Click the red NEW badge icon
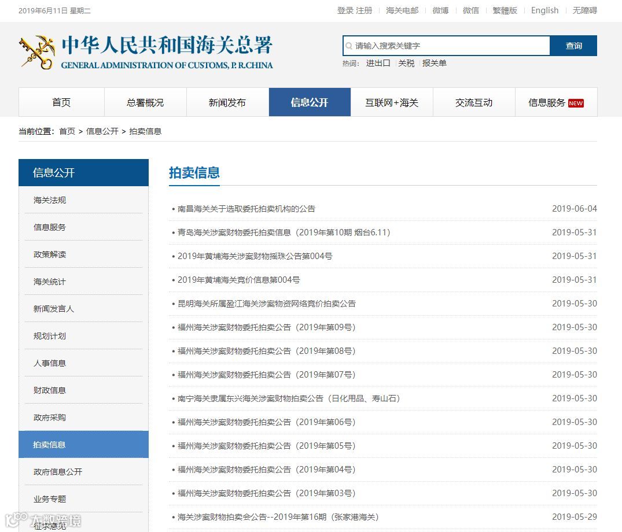622x532 pixels. point(576,103)
